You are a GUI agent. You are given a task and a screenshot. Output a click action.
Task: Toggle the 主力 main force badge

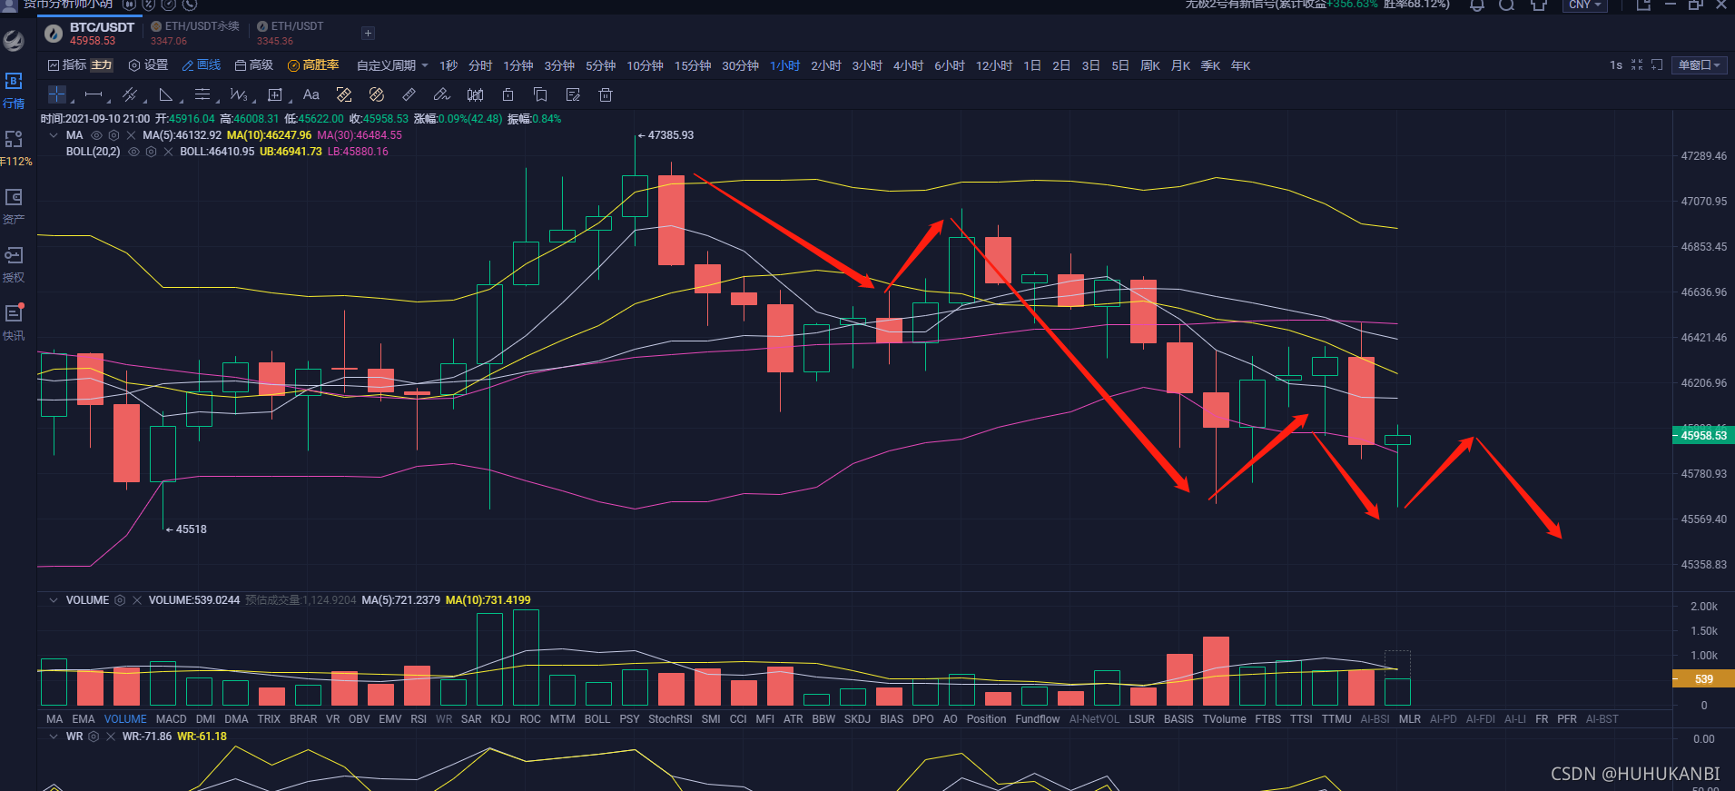coord(102,65)
